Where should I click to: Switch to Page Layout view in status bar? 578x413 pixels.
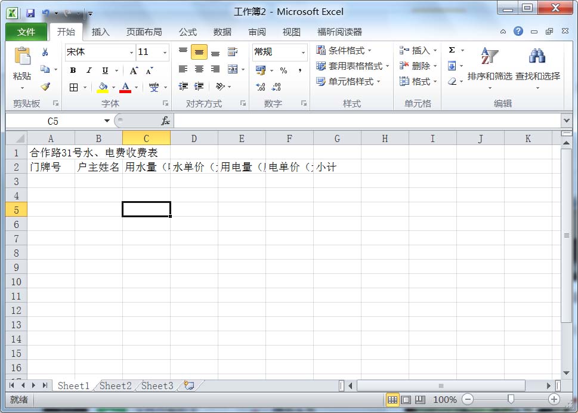point(406,399)
